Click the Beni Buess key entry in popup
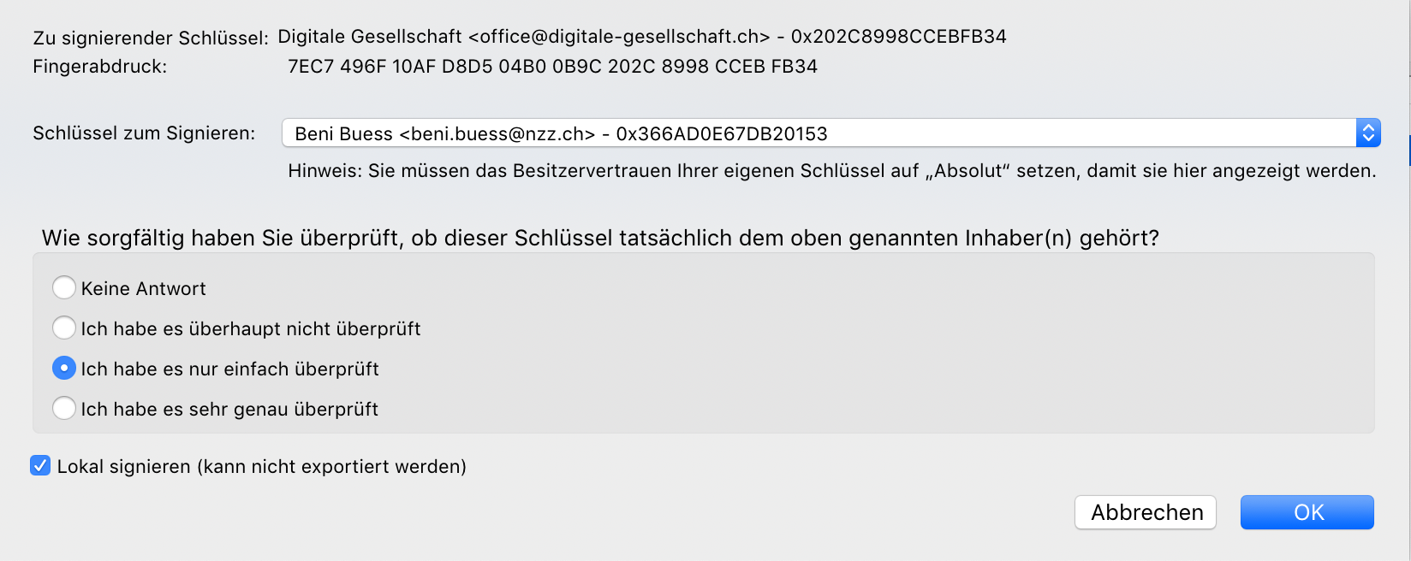This screenshot has width=1411, height=561. click(x=561, y=134)
